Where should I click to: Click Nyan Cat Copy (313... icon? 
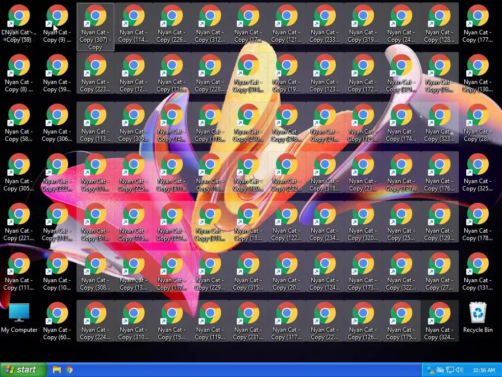pyautogui.click(x=210, y=222)
